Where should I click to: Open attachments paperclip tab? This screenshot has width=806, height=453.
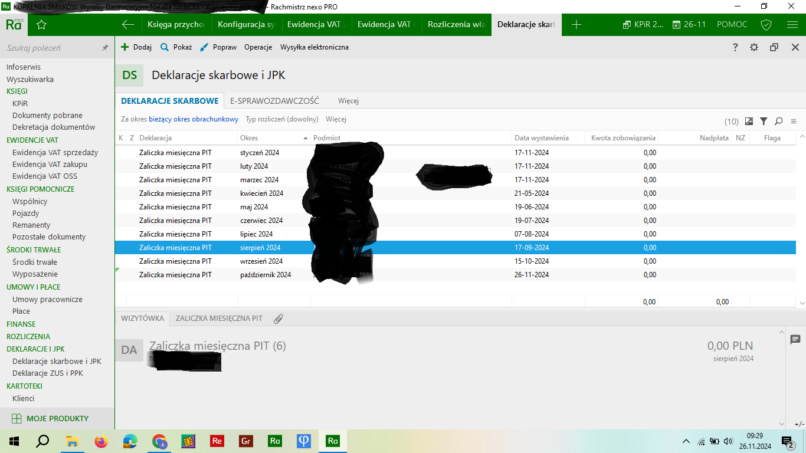pyautogui.click(x=279, y=319)
